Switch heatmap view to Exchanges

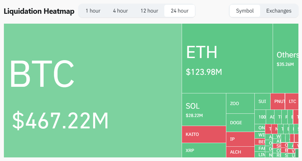279,11
